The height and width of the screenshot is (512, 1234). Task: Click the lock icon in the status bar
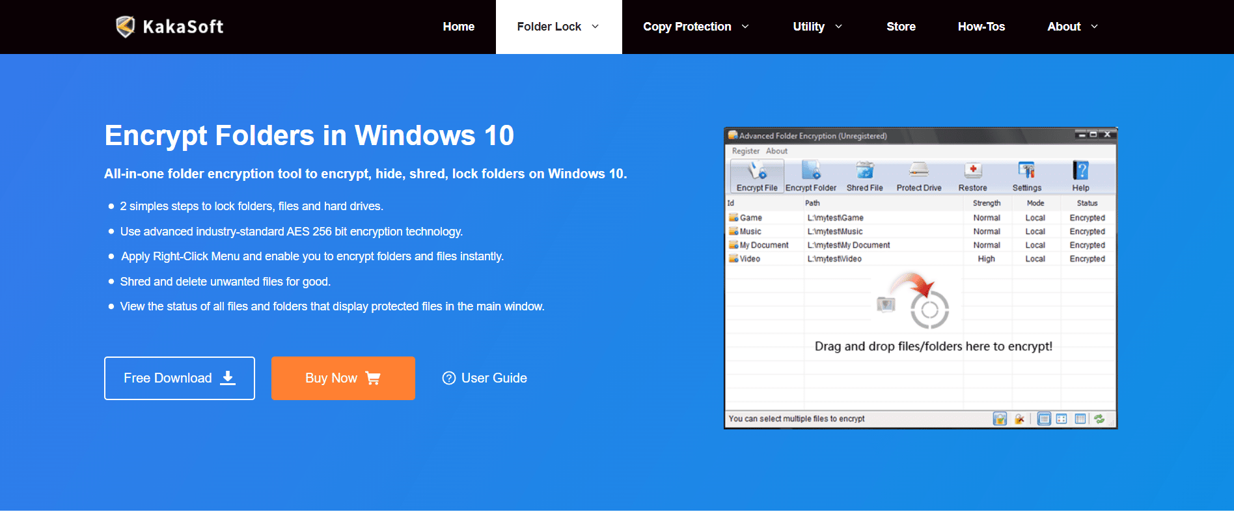[1000, 419]
